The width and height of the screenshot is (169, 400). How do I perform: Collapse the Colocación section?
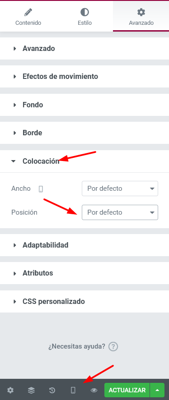[x=84, y=161]
